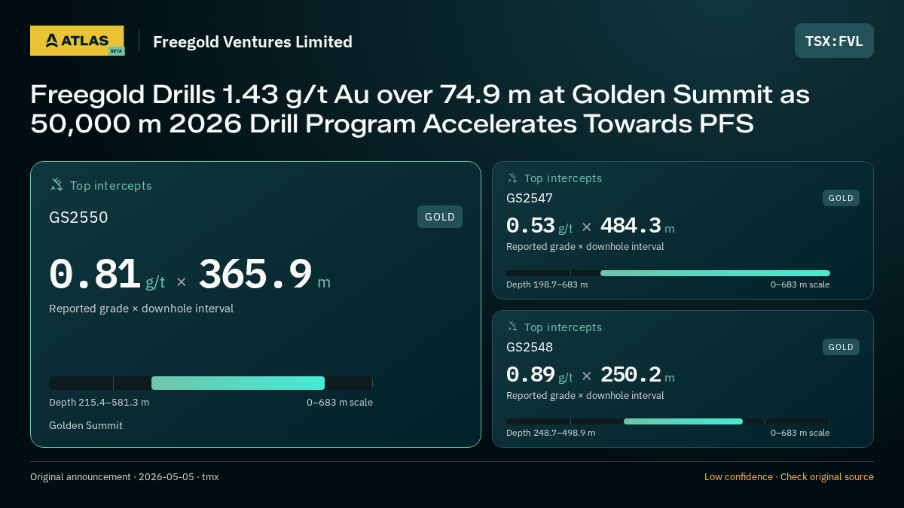Click the Depth 215.4–581.3 m label
904x508 pixels.
tap(99, 402)
